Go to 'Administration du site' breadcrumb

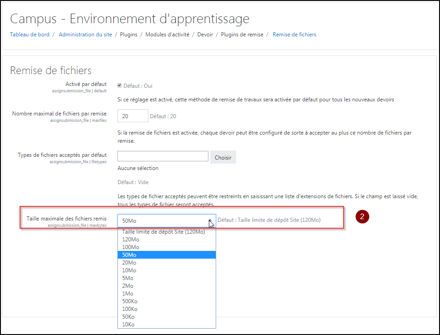point(85,35)
